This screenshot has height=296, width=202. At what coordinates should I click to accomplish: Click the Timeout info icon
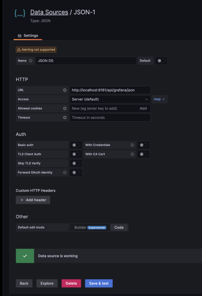[65, 118]
